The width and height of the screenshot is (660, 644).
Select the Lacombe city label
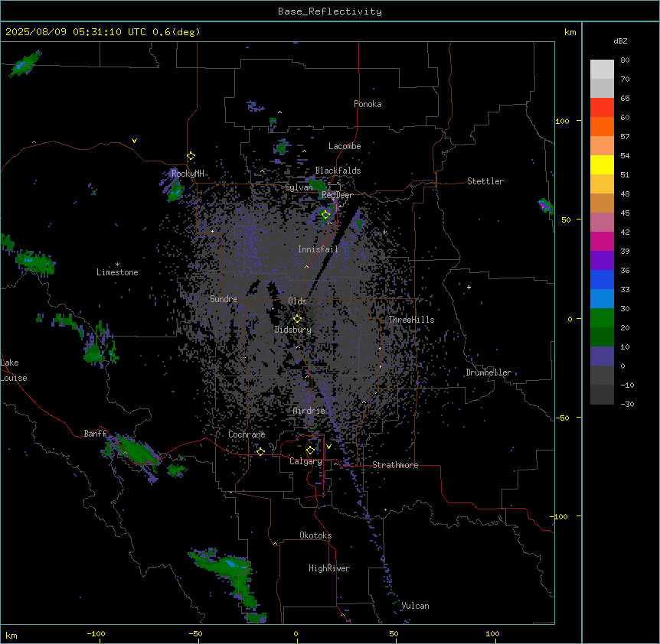pyautogui.click(x=345, y=146)
